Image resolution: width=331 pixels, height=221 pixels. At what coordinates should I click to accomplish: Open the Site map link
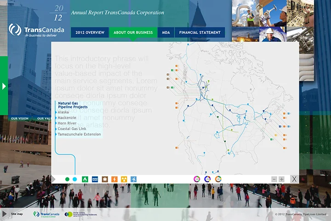(17, 214)
